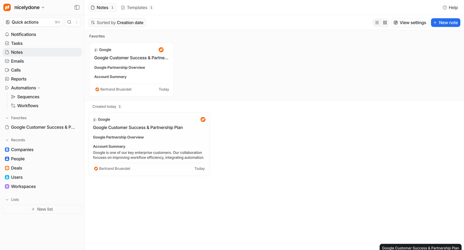
Task: Click the Help question mark icon
Action: pyautogui.click(x=445, y=8)
